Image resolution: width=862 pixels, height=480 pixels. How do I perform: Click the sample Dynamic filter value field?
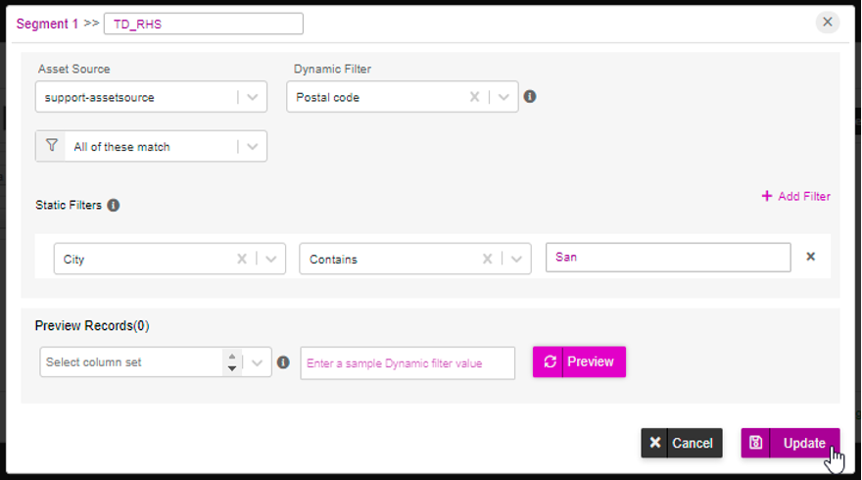[407, 362]
